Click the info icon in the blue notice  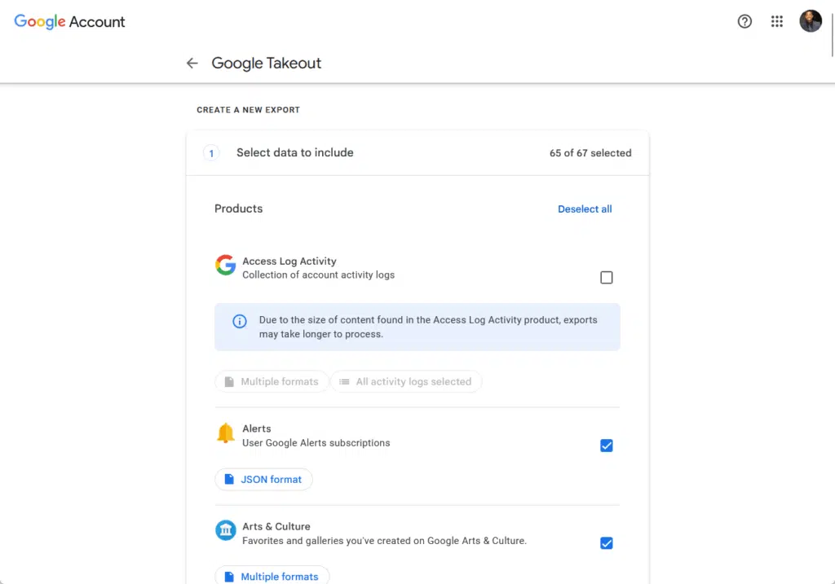click(240, 321)
